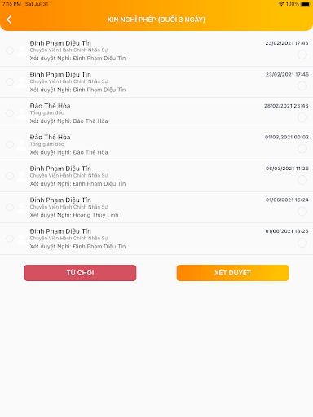Tap avatar icon of 01/06/2021 18:28 request

(21, 239)
